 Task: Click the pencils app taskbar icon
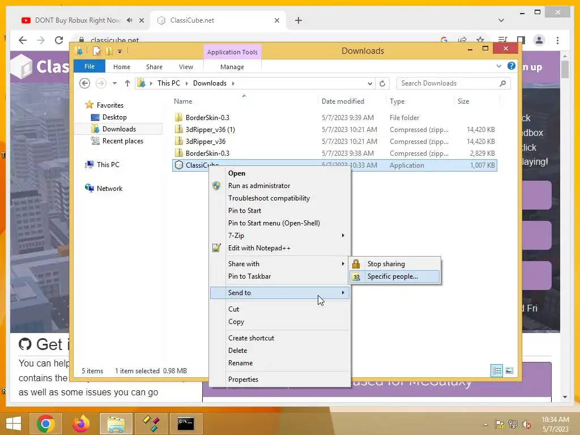(151, 424)
